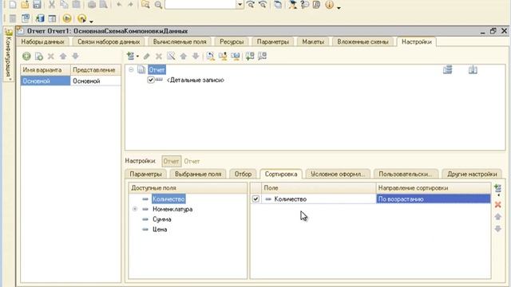The width and height of the screenshot is (511, 287).
Task: Select the Основной variant row
Action: click(x=70, y=81)
